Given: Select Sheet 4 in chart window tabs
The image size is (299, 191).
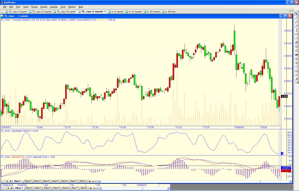Looking at the screenshot, I should pos(46,181).
